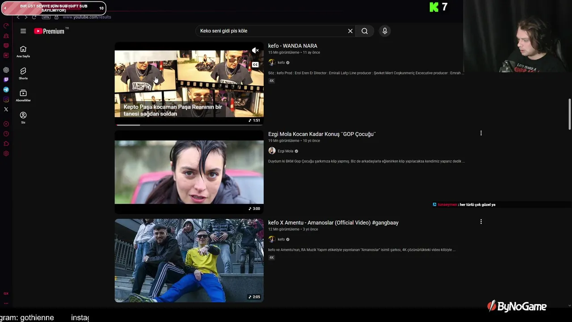
Task: Unmute the WANDA NARA preview video
Action: (255, 51)
